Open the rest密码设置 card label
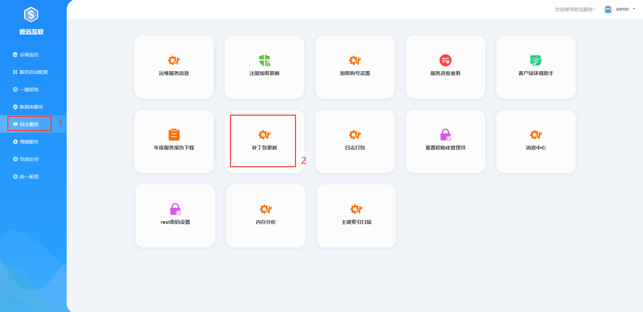This screenshot has width=643, height=312. (175, 222)
